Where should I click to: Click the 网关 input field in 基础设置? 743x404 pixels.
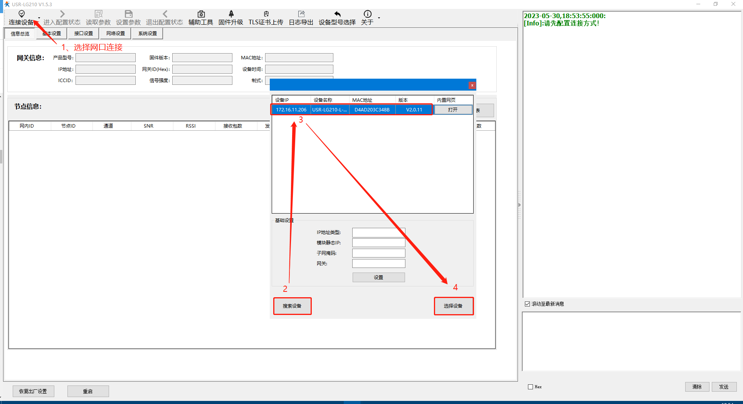(x=379, y=264)
